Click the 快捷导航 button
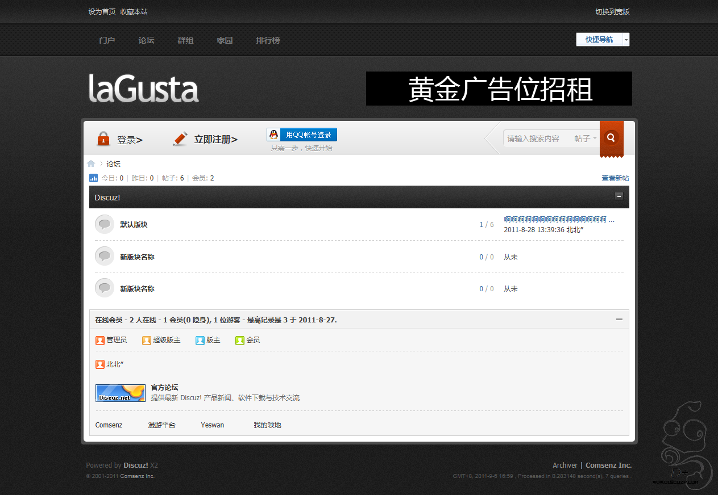 [x=599, y=40]
